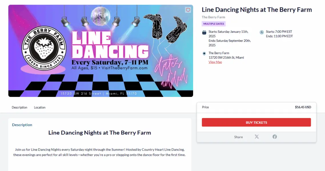Switch to the Location tab
325x171 pixels.
click(40, 107)
